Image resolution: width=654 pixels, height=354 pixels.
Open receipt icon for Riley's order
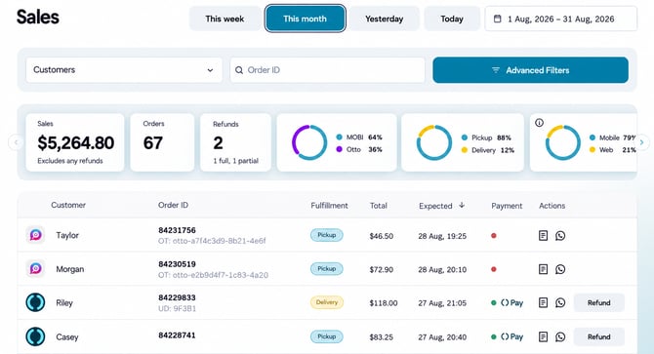(543, 302)
